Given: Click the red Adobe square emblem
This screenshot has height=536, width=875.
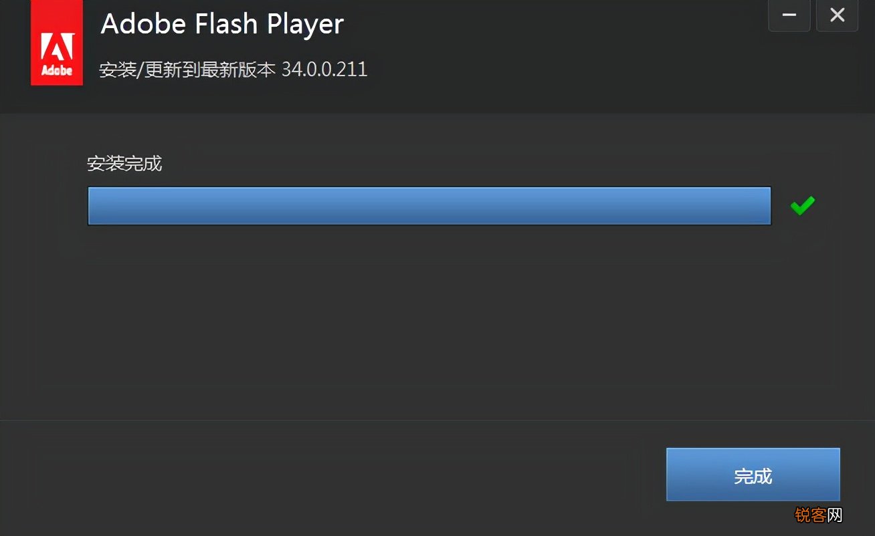Looking at the screenshot, I should coord(56,43).
